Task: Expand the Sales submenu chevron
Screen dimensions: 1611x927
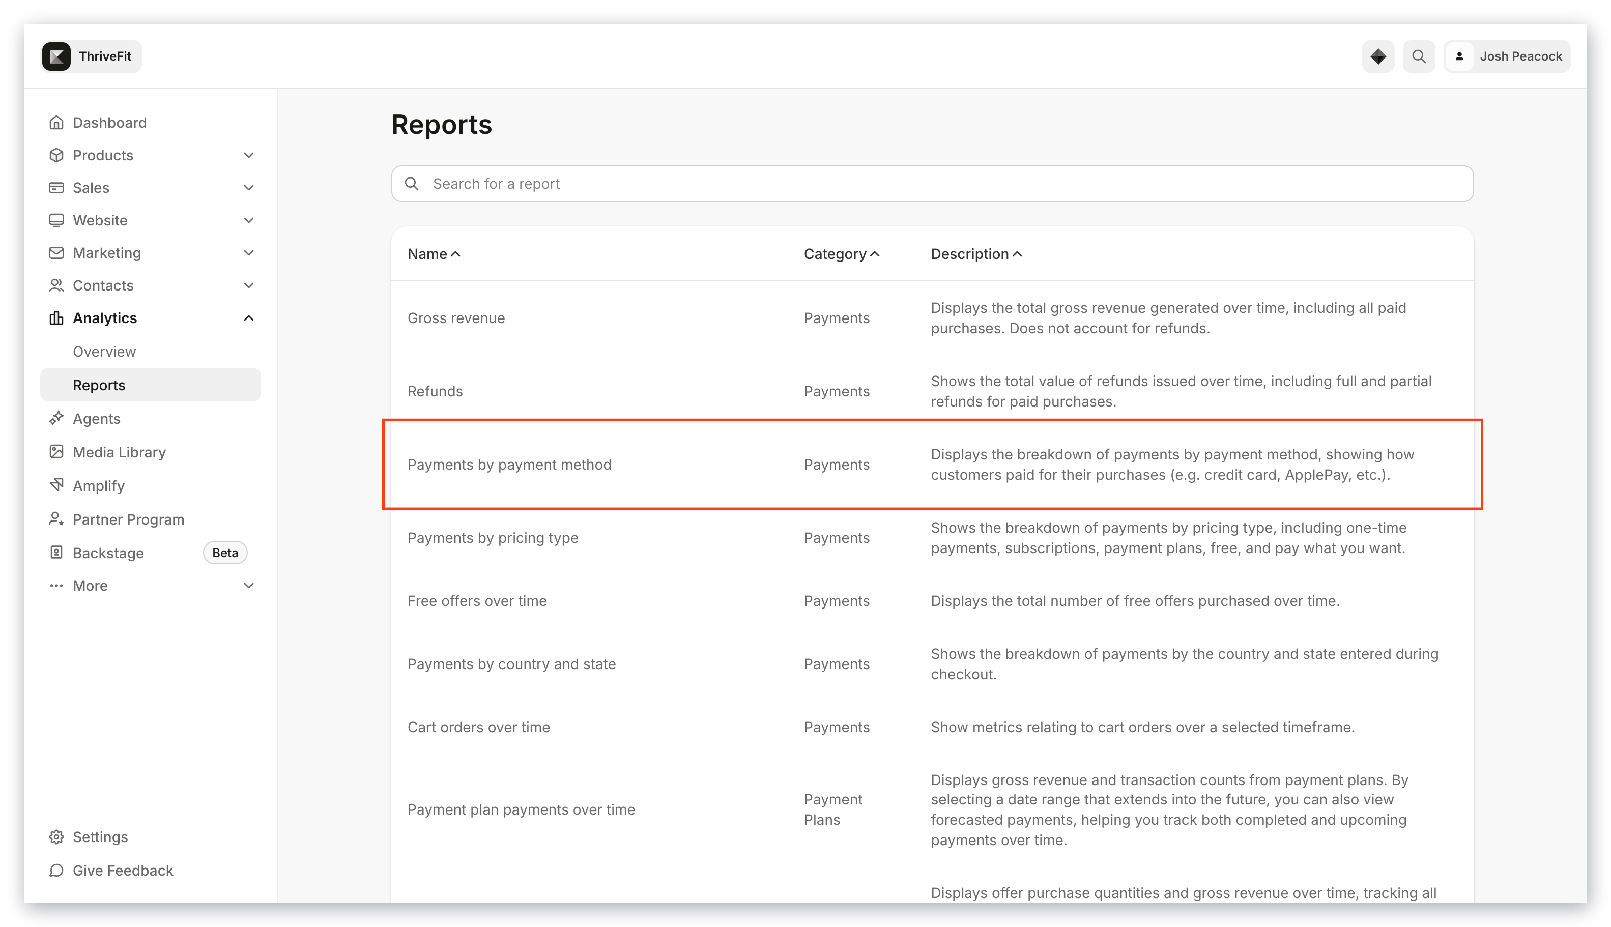Action: [248, 187]
